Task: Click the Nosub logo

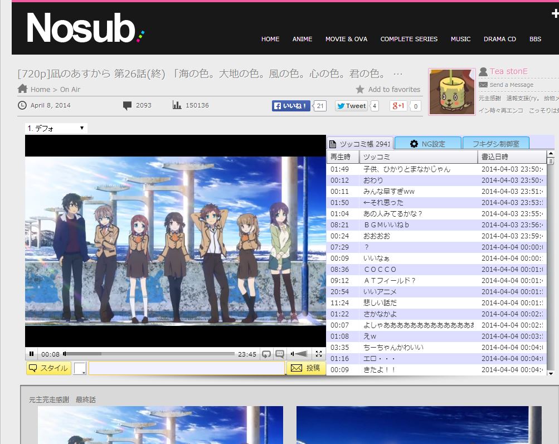Action: (85, 28)
